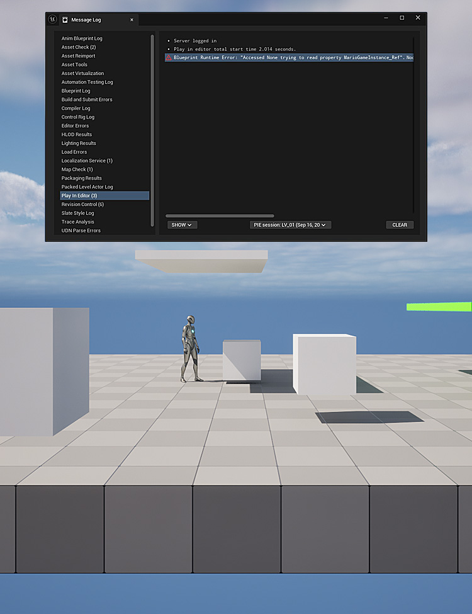Click the horizontal message scrollbar

click(220, 216)
